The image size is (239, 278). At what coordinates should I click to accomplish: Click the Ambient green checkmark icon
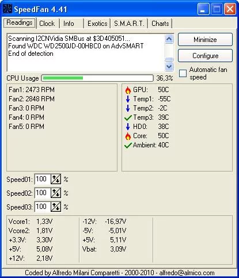point(128,146)
